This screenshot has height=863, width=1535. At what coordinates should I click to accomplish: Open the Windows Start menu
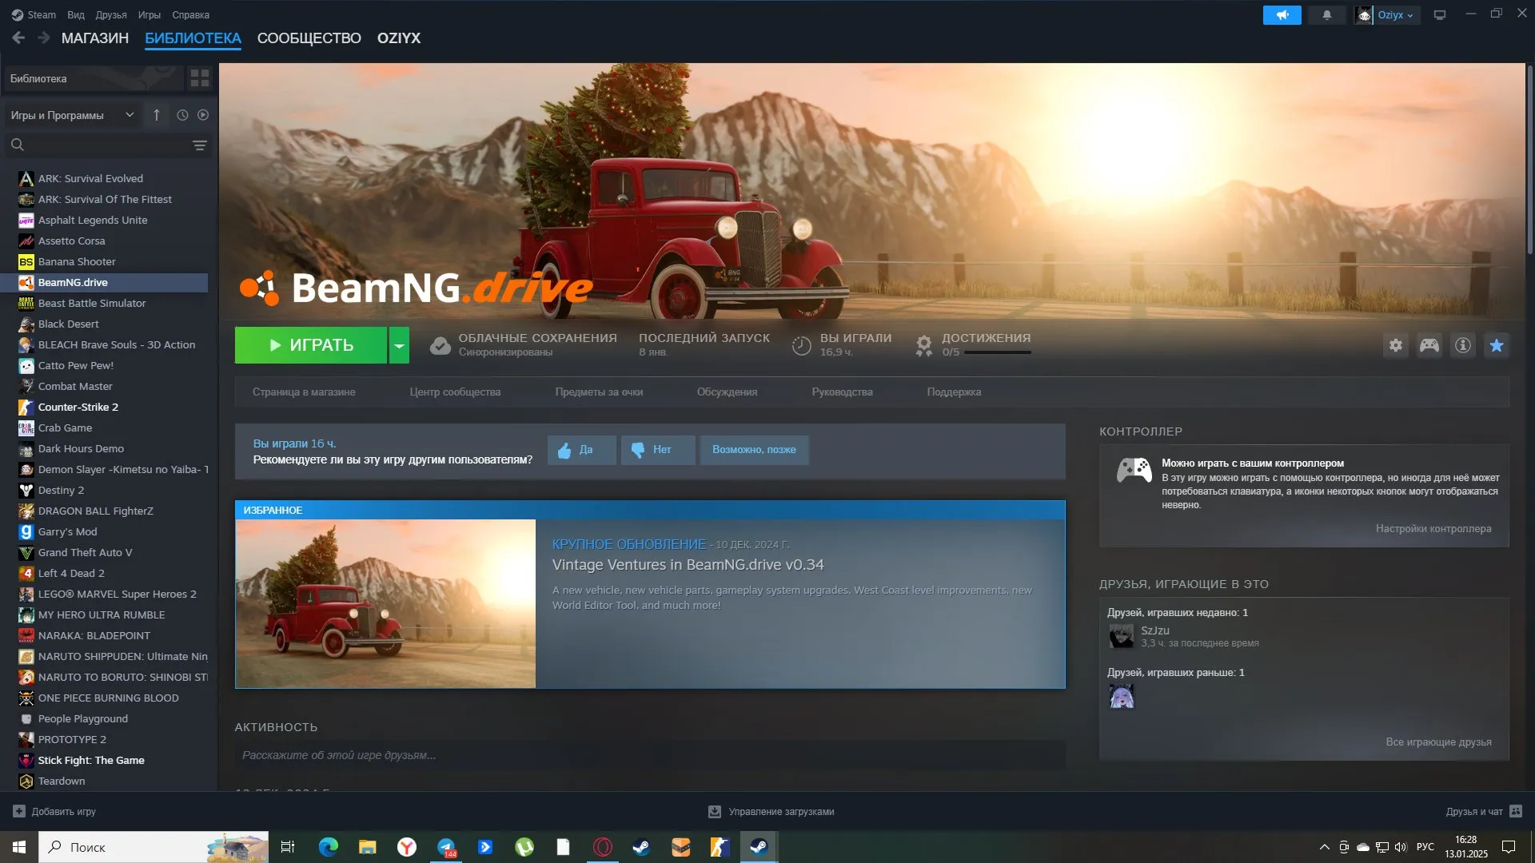pos(19,847)
